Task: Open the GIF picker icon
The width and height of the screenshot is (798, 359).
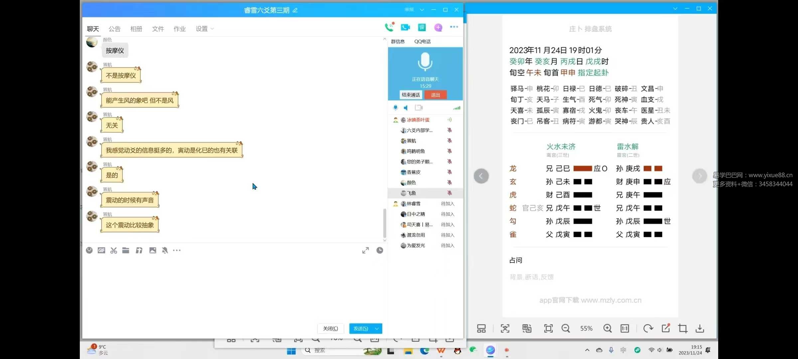Action: point(101,250)
